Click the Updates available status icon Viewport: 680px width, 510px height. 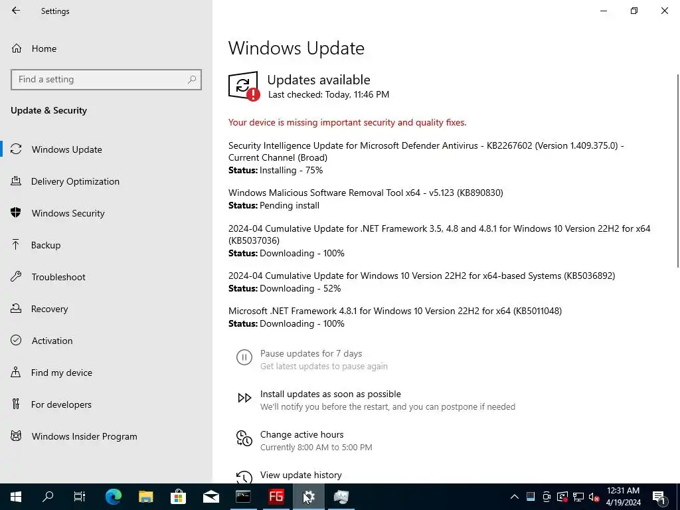(x=244, y=86)
